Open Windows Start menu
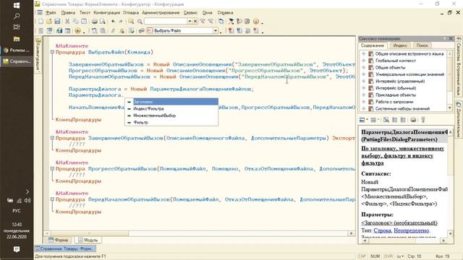This screenshot has height=260, width=463. pos(17,5)
